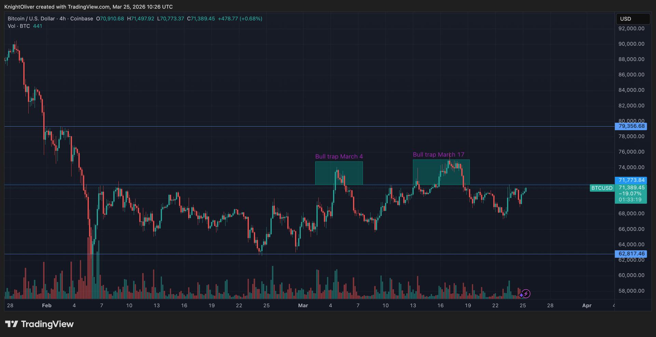This screenshot has height=337, width=656.
Task: Open the USD currency selector in the top-right
Action: coord(632,19)
